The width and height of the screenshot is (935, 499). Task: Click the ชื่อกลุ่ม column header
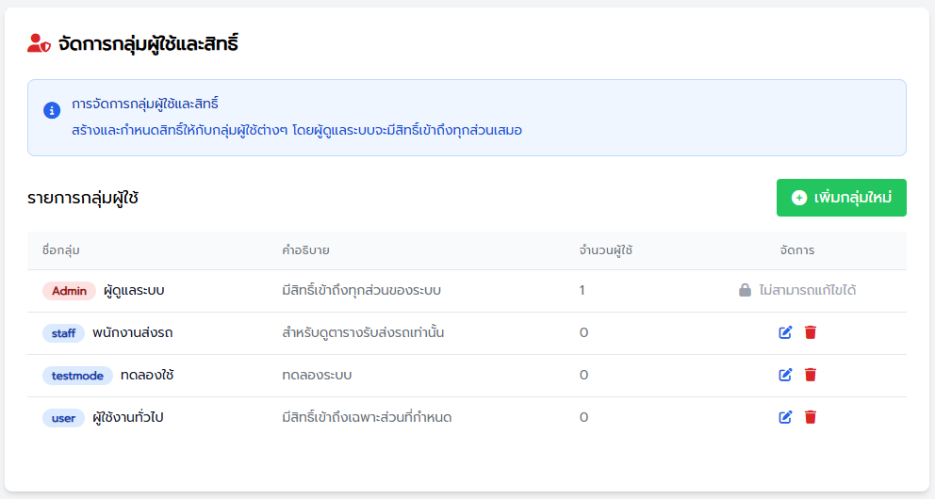click(x=61, y=250)
